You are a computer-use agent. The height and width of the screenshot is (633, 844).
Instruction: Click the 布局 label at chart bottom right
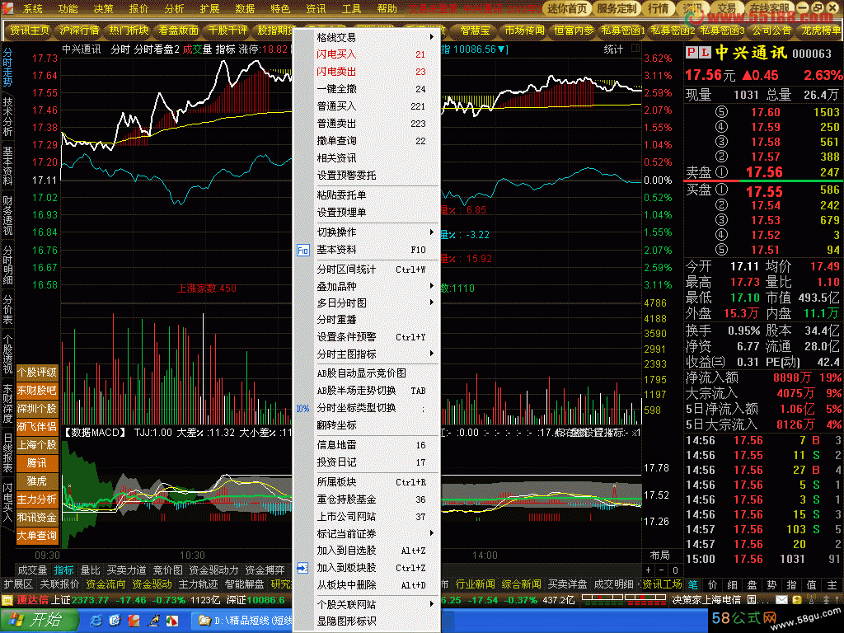(659, 555)
